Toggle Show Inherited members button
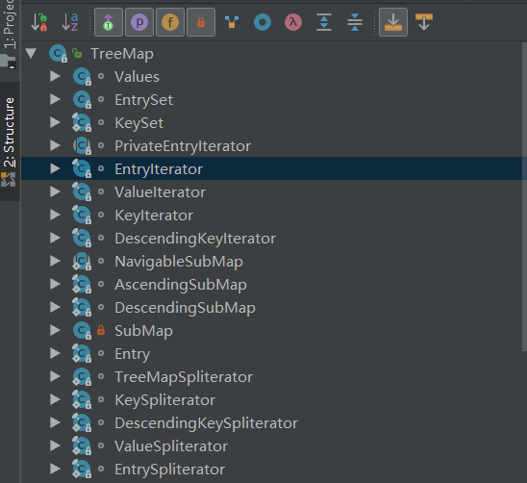Screen dimensions: 527x483 click(x=109, y=22)
